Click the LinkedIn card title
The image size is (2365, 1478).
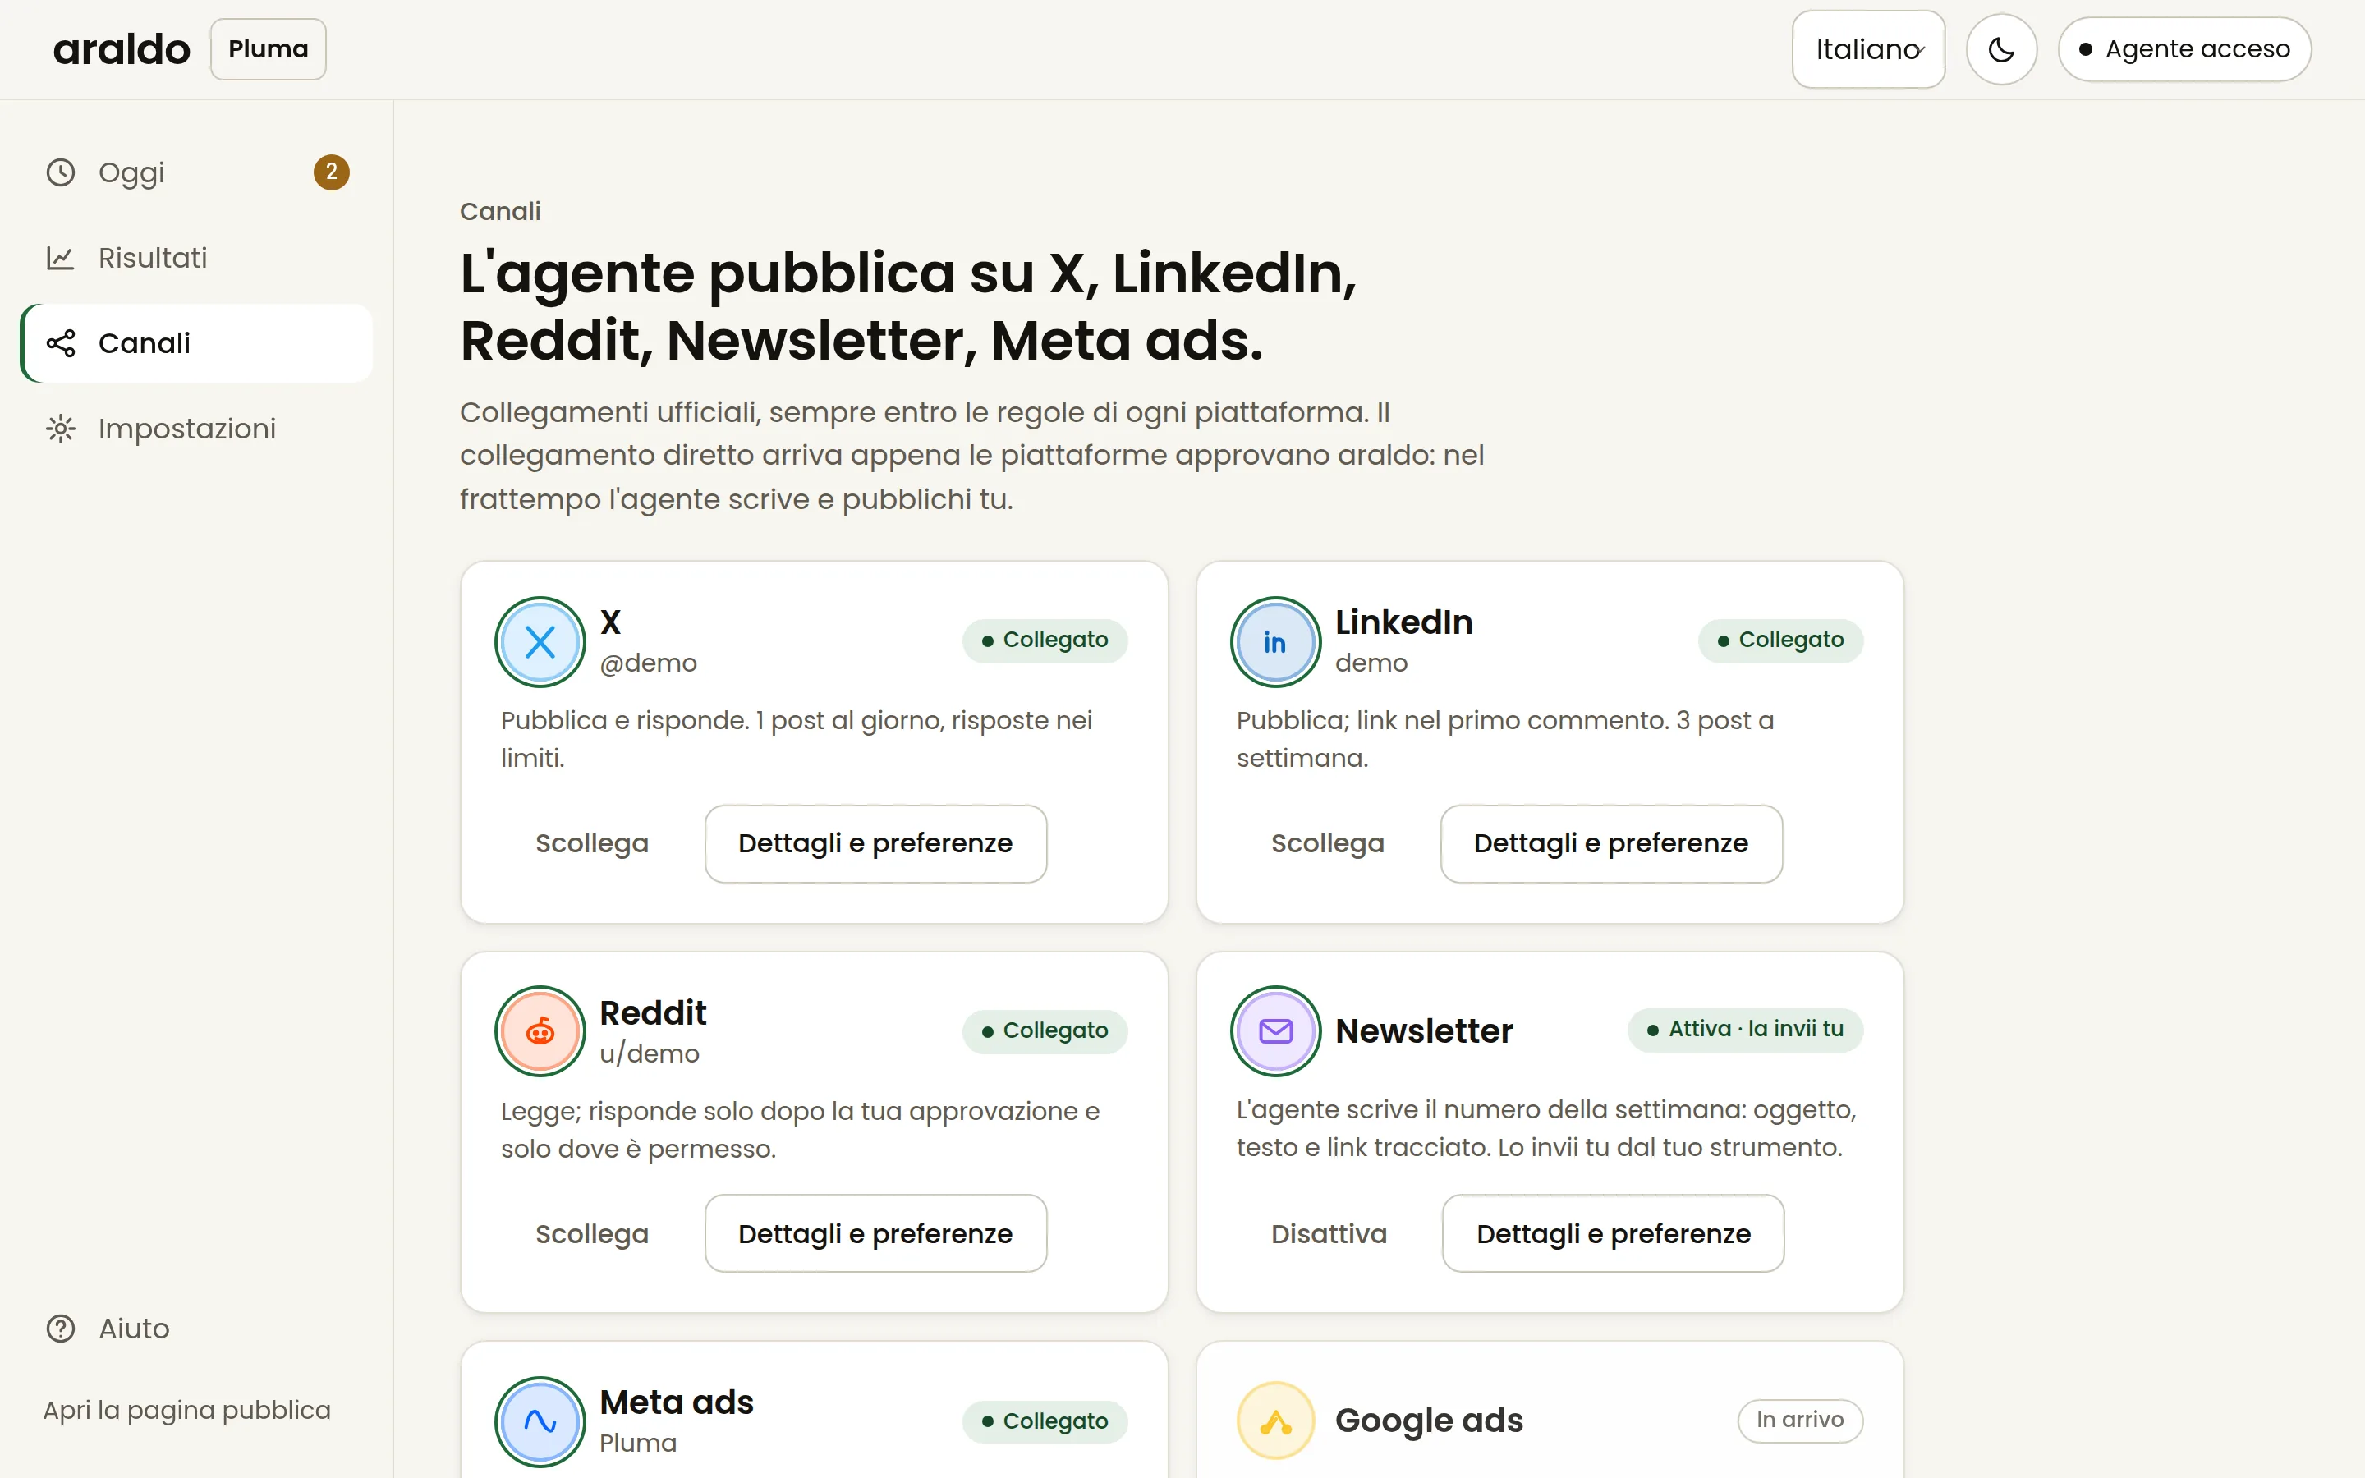1403,622
